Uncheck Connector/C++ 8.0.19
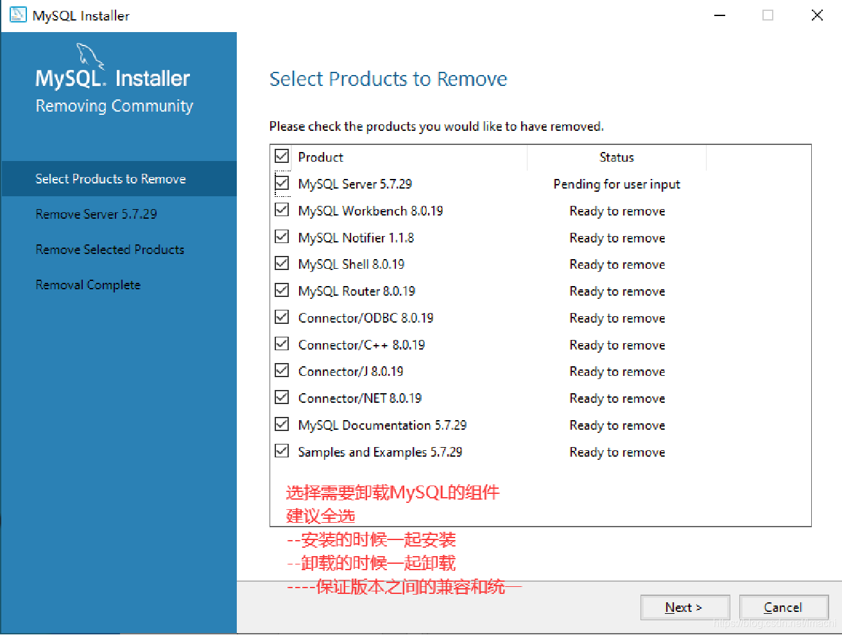842x635 pixels. pyautogui.click(x=281, y=343)
